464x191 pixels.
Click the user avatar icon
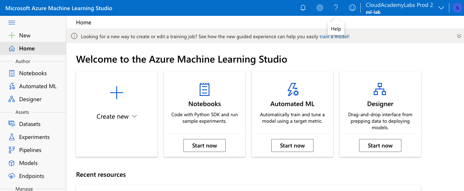click(457, 8)
